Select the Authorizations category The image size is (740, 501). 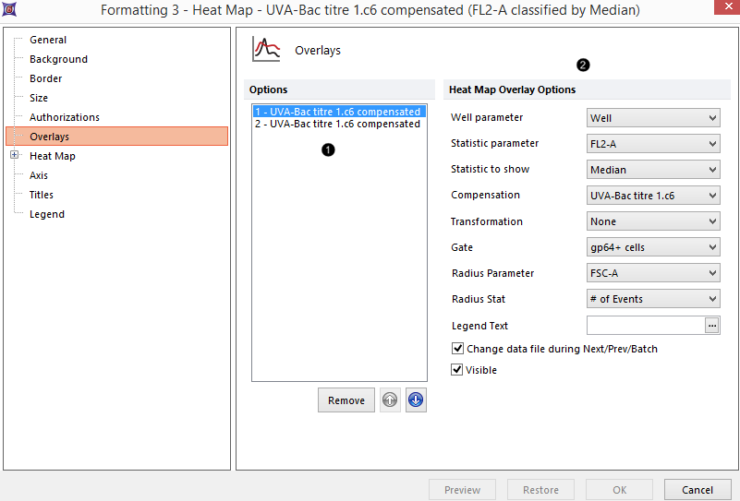tap(65, 117)
